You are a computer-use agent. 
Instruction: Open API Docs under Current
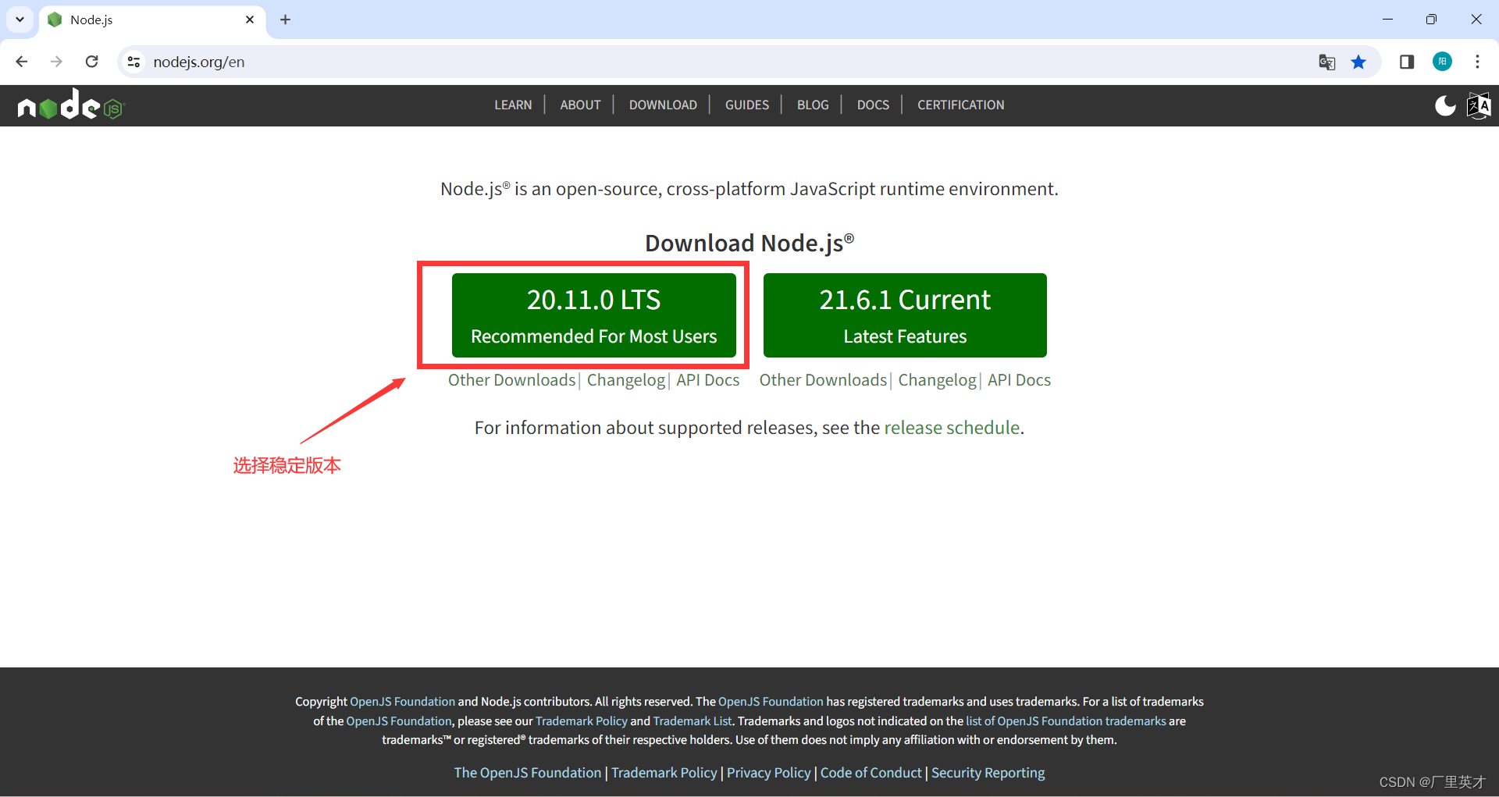click(1019, 380)
